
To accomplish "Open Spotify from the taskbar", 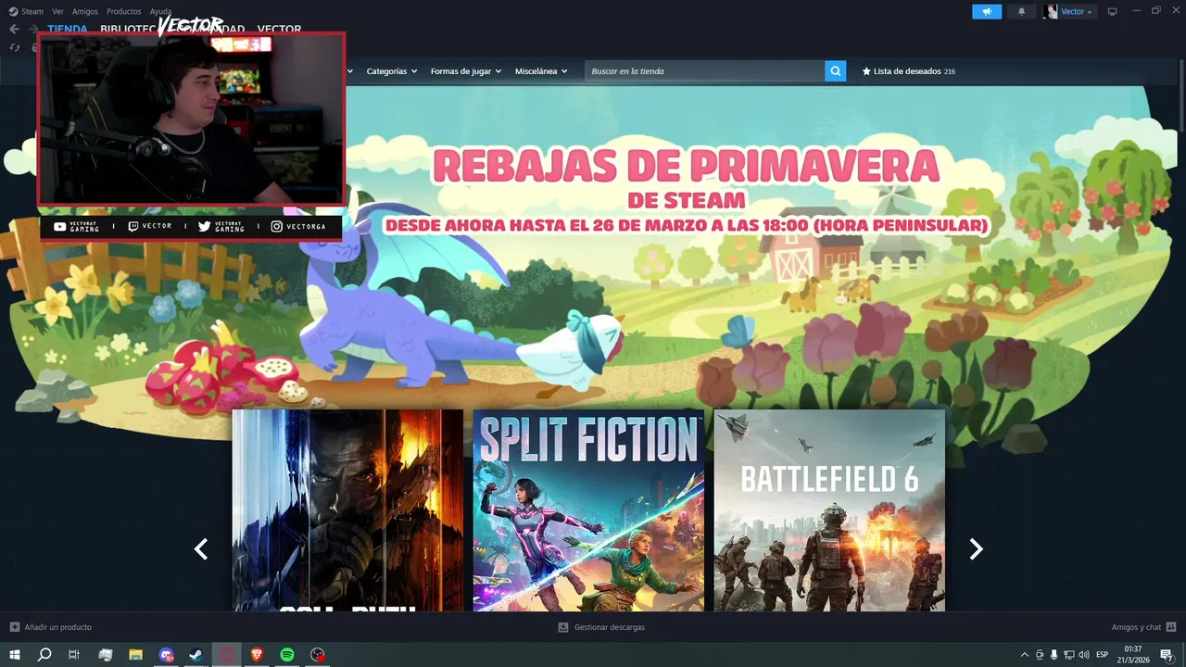I will tap(287, 654).
